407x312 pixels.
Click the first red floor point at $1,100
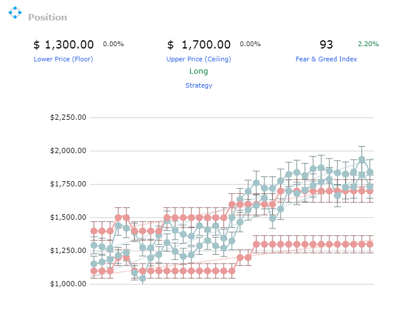(x=94, y=271)
